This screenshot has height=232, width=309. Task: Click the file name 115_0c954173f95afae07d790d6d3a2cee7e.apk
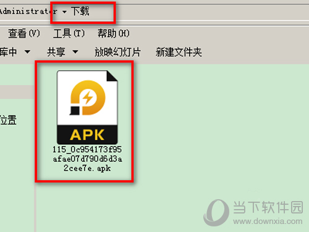coord(87,159)
